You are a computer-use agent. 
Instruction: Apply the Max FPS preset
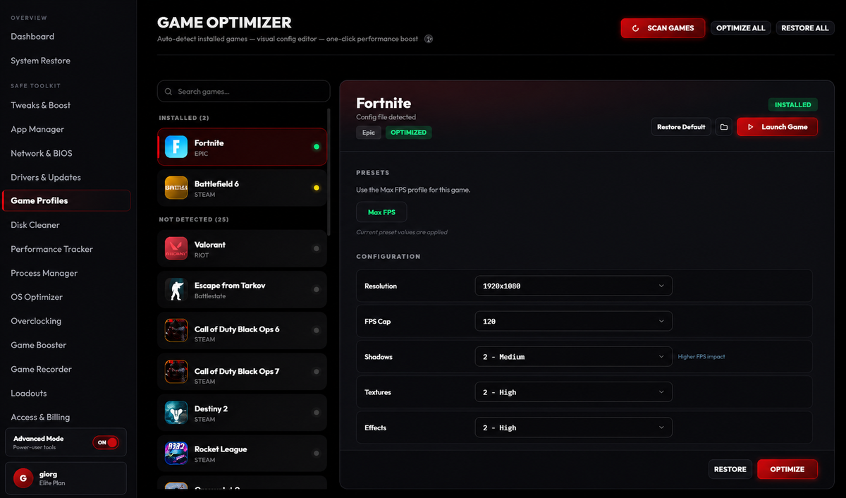(x=381, y=212)
